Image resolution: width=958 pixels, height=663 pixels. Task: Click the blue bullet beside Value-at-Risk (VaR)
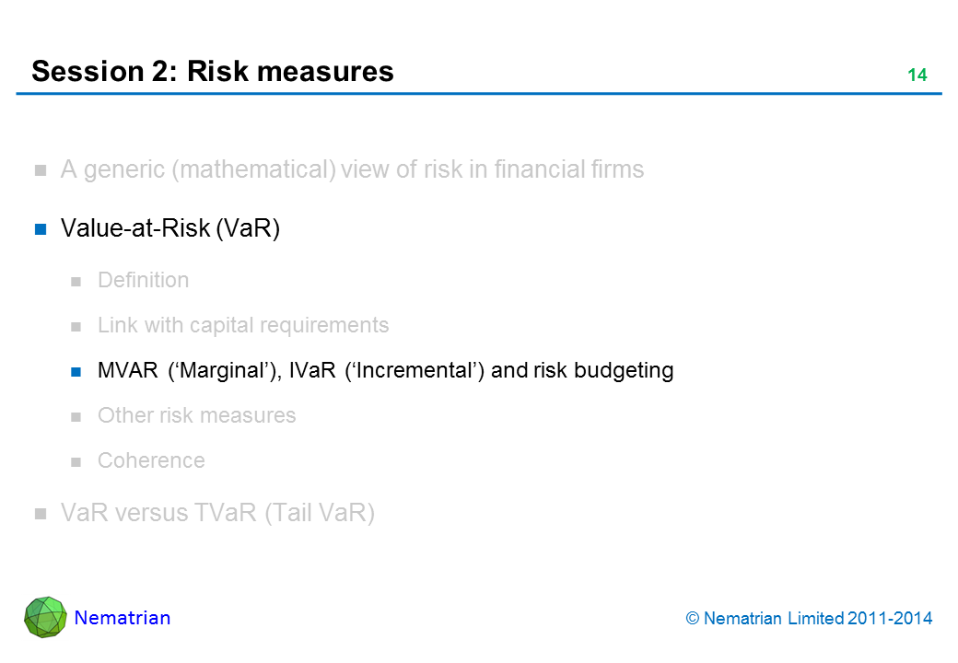click(x=41, y=230)
